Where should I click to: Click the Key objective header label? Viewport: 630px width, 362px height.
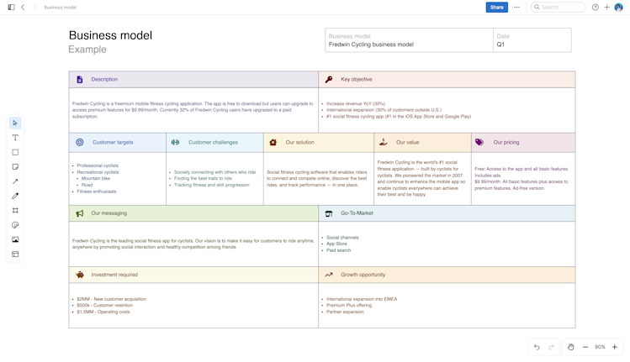357,80
